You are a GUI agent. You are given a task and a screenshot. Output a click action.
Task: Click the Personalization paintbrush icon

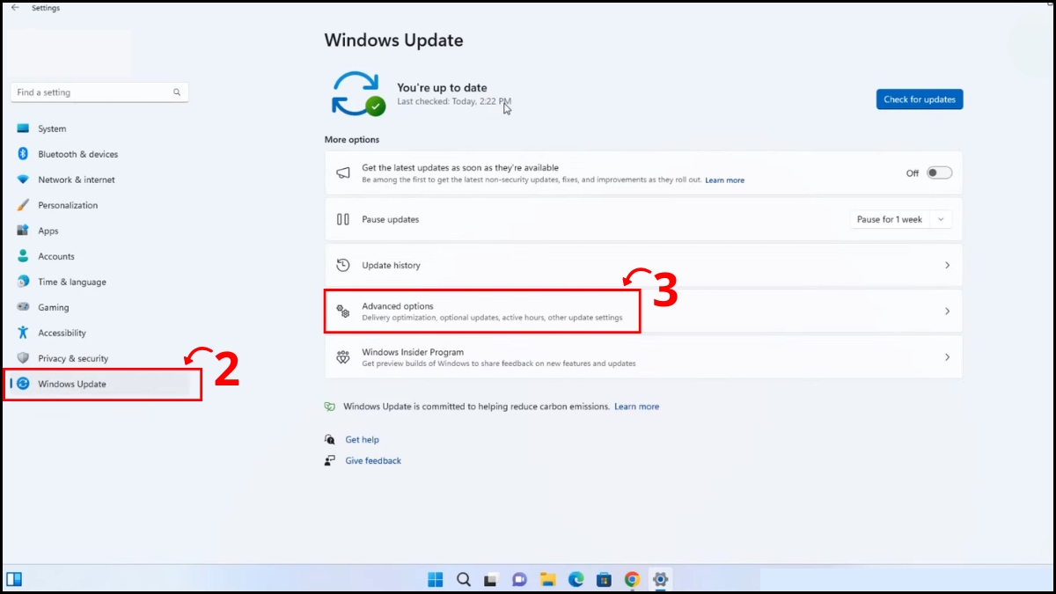tap(23, 205)
